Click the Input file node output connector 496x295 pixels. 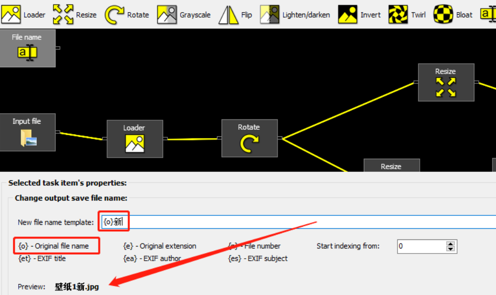(x=58, y=132)
